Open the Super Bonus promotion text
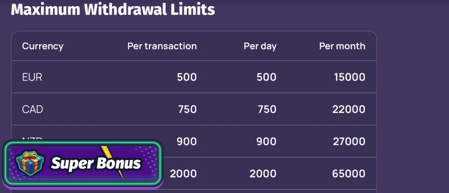 click(x=96, y=163)
